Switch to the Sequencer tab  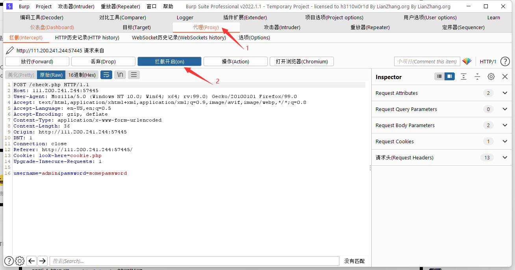tap(463, 27)
